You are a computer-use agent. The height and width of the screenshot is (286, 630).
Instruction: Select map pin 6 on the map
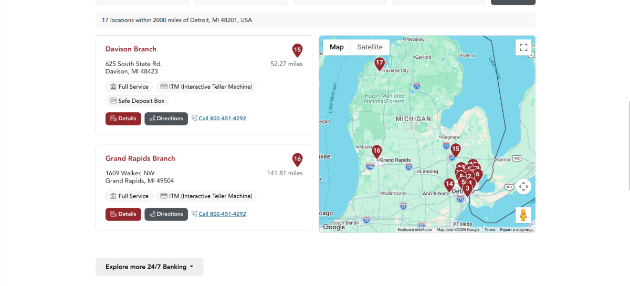click(478, 175)
